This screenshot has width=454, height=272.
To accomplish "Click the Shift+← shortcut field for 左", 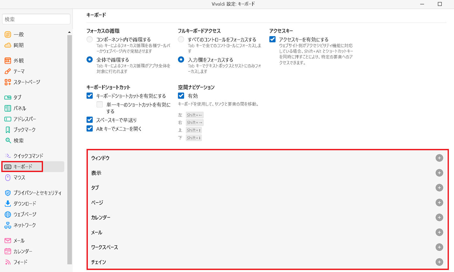I will 194,115.
